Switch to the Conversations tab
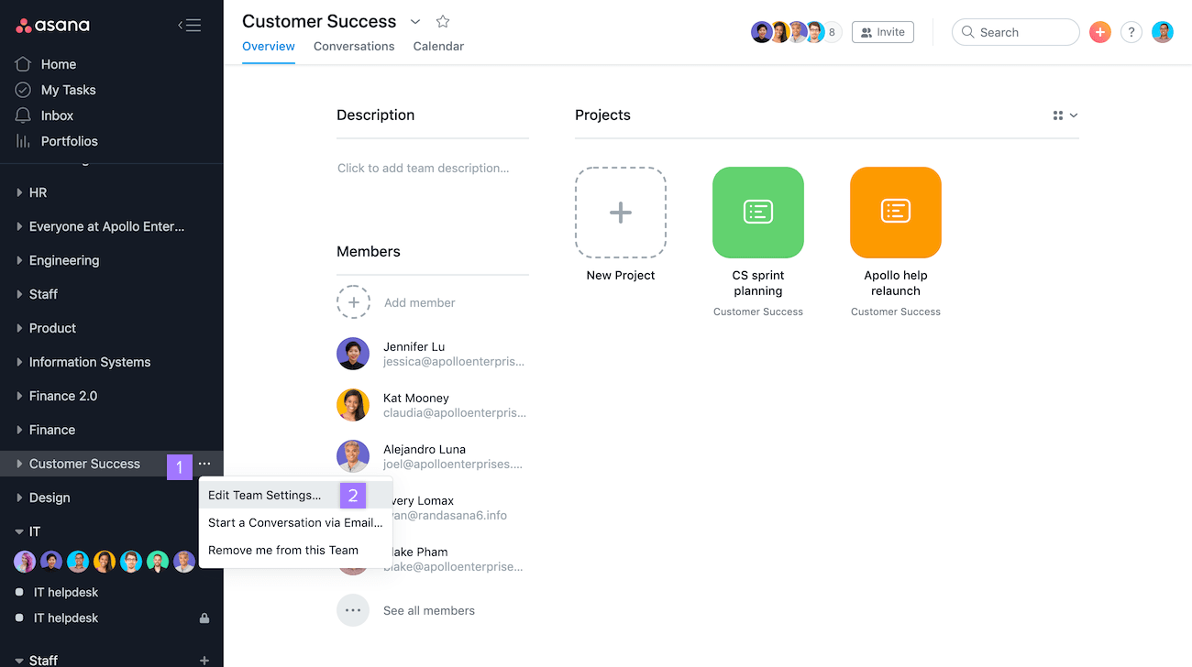 [354, 46]
